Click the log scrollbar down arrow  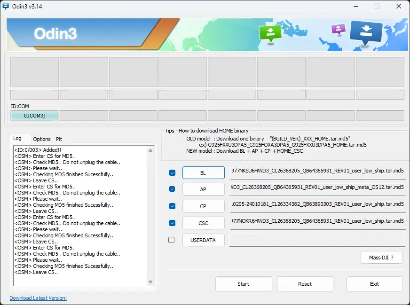[x=150, y=282]
